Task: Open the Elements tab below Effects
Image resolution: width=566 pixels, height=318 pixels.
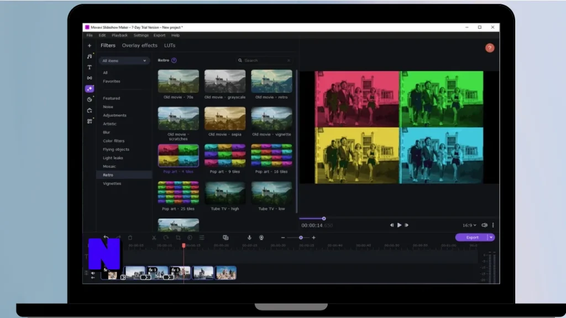Action: point(89,99)
